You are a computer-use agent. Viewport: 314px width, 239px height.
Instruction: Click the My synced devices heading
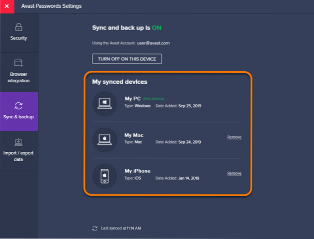[x=120, y=82]
